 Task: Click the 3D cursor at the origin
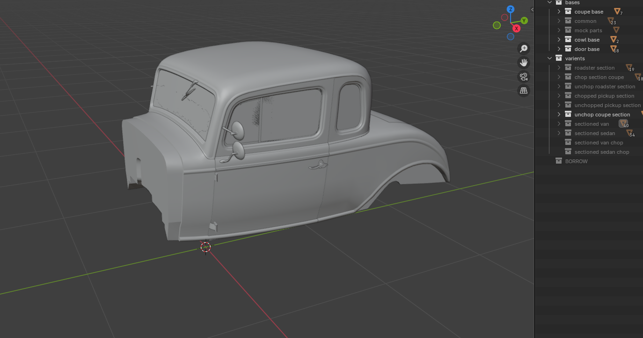tap(205, 247)
